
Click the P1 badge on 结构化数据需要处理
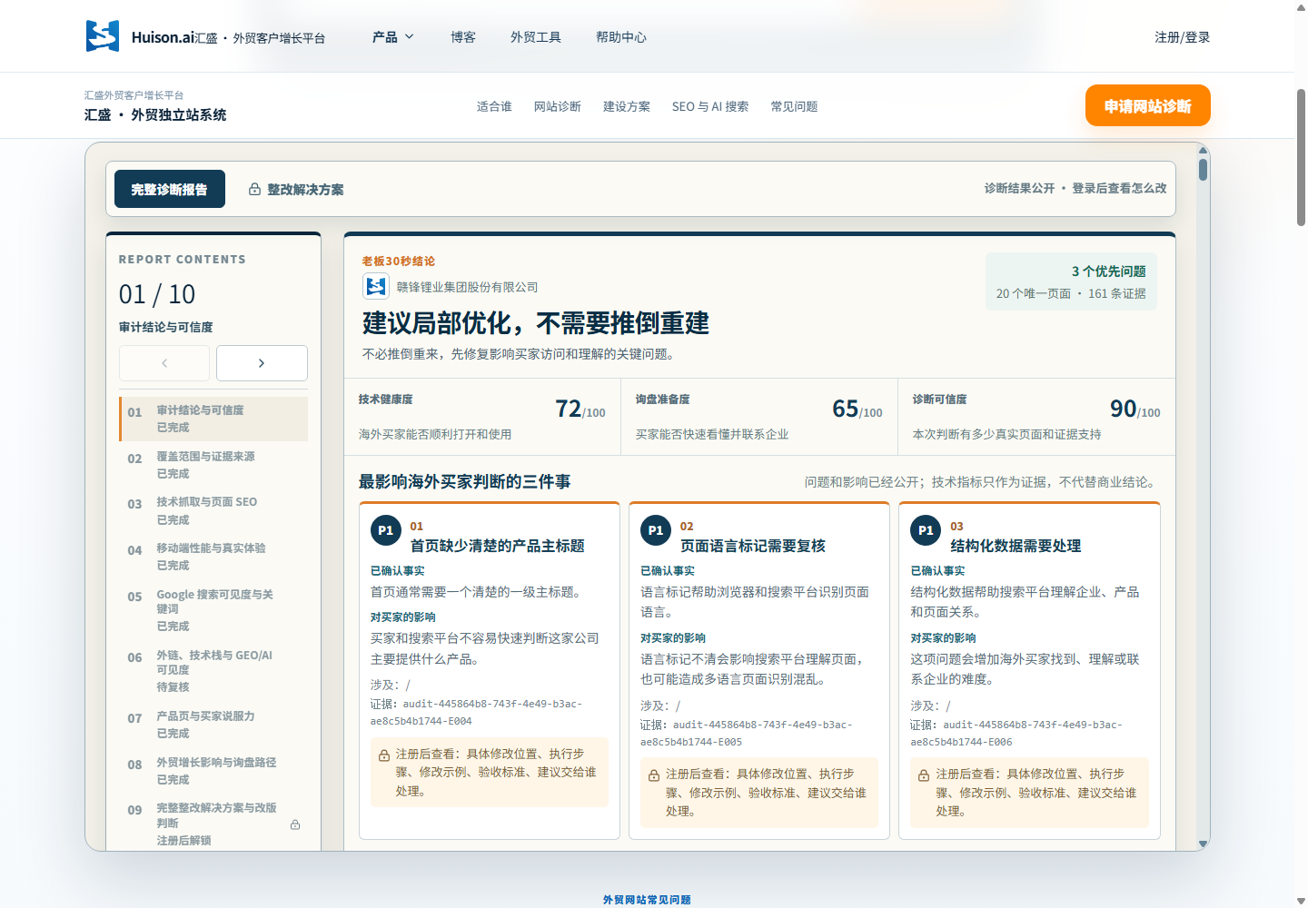click(x=926, y=530)
